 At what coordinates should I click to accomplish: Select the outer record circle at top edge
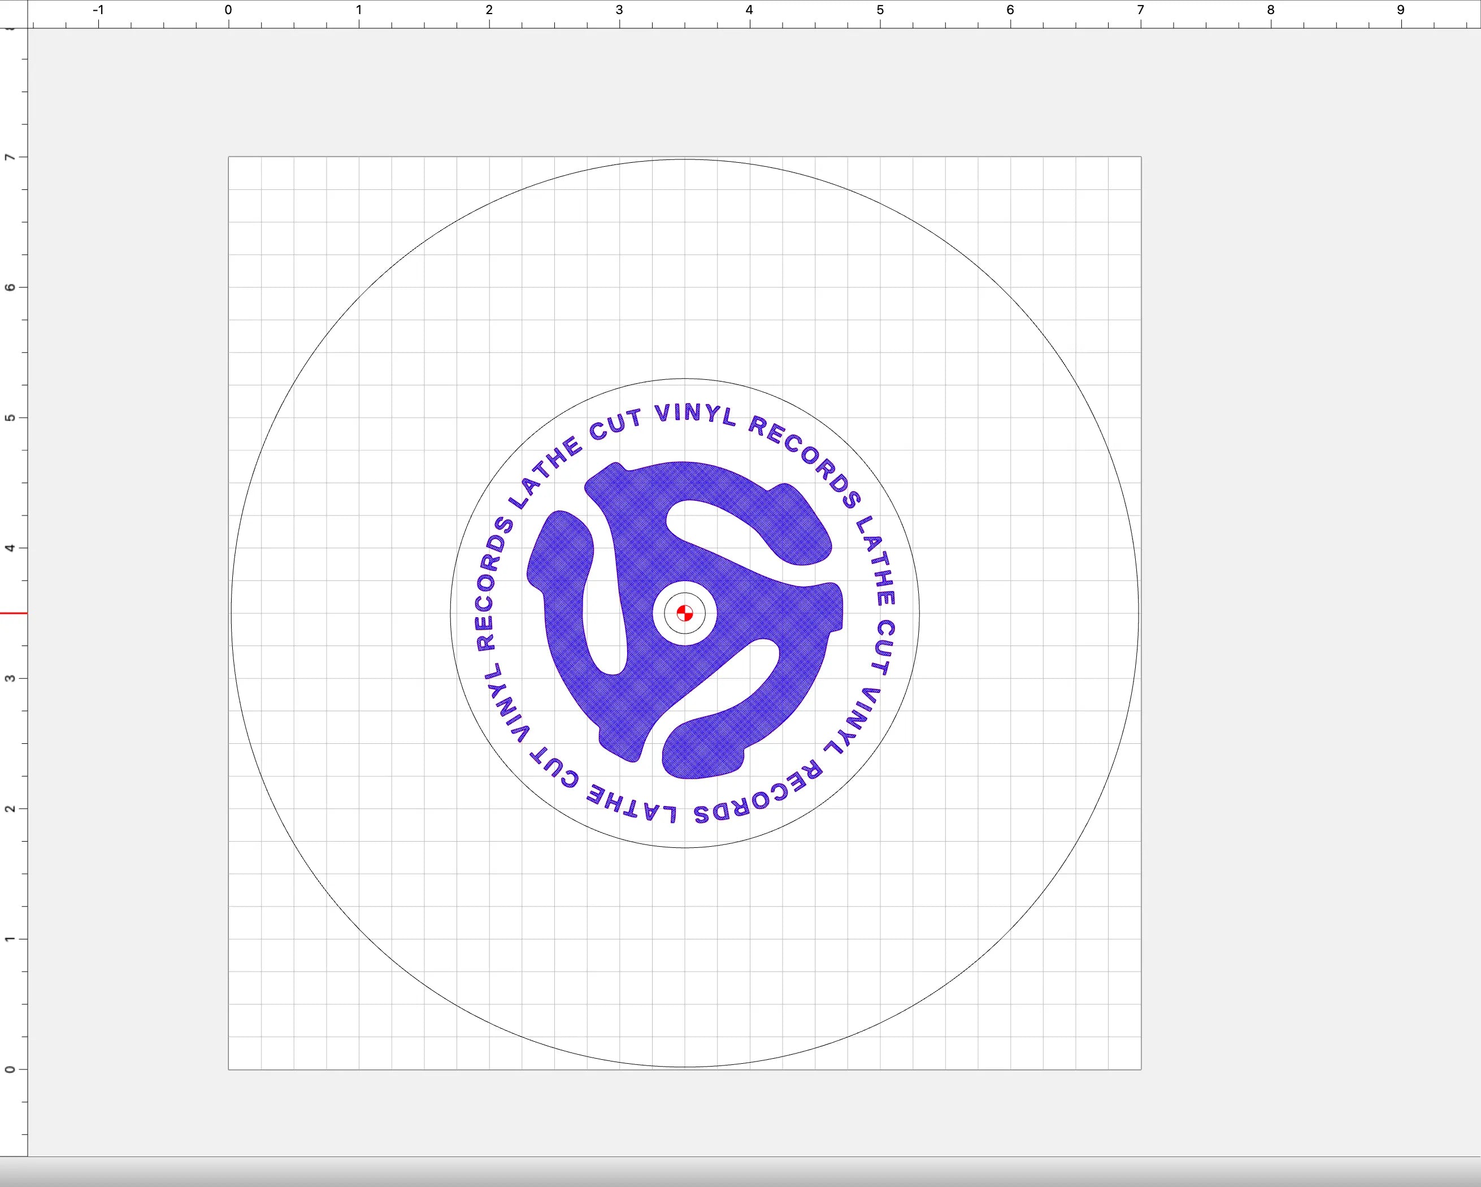click(x=684, y=159)
